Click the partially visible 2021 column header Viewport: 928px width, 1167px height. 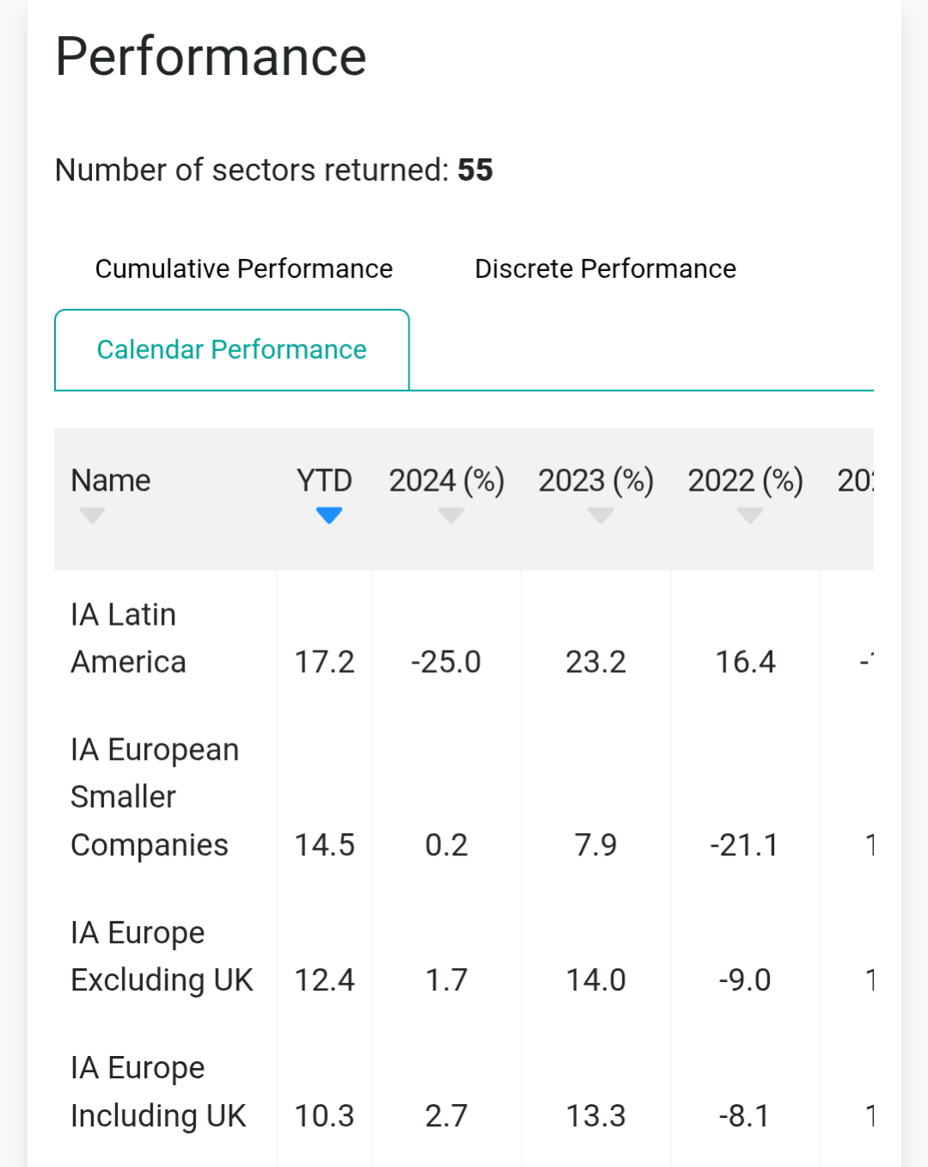855,480
